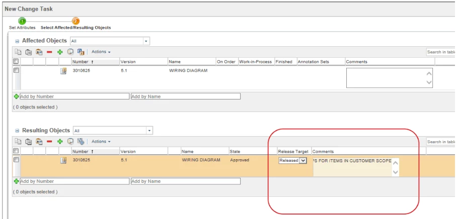Click Resulting Objects comments with CUSTOMER SCOPE text
Image resolution: width=456 pixels, height=219 pixels.
356,167
